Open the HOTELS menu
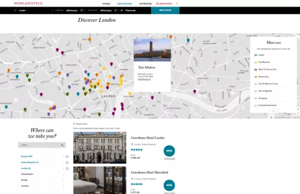Image resolution: width=300 pixels, height=194 pixels. pos(106,3)
